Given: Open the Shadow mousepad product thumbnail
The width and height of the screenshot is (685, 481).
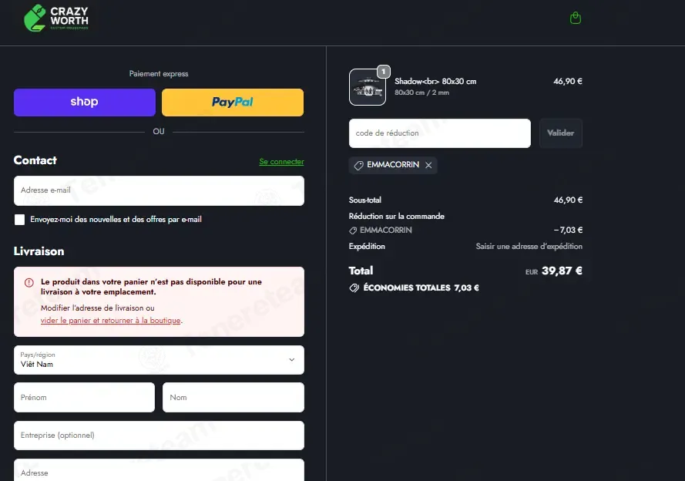Looking at the screenshot, I should [368, 87].
